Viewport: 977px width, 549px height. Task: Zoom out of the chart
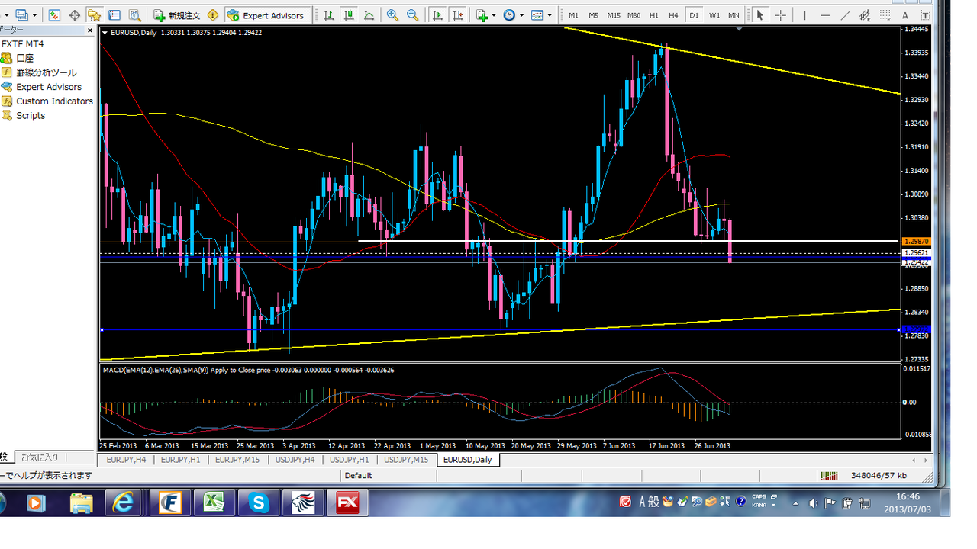pyautogui.click(x=413, y=15)
